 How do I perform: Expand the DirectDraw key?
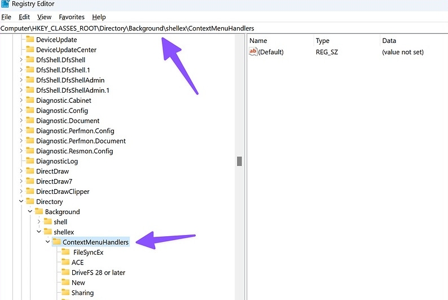point(21,171)
